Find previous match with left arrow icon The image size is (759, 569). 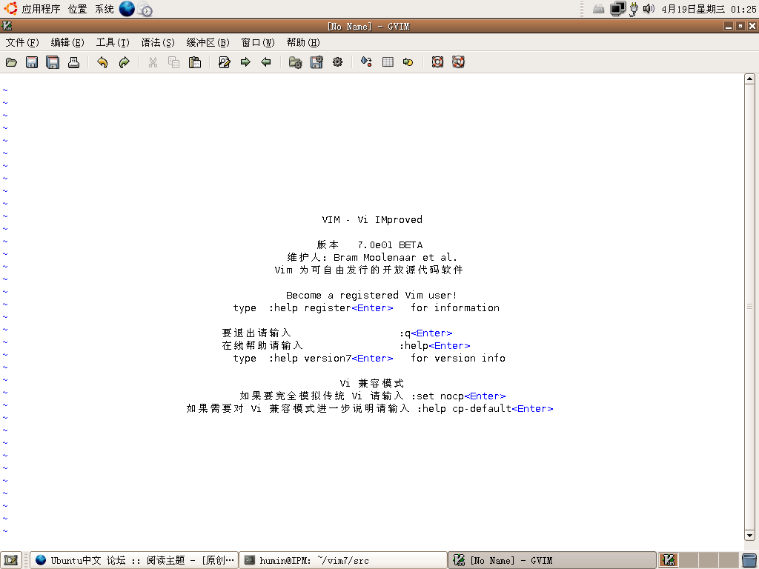[x=266, y=62]
